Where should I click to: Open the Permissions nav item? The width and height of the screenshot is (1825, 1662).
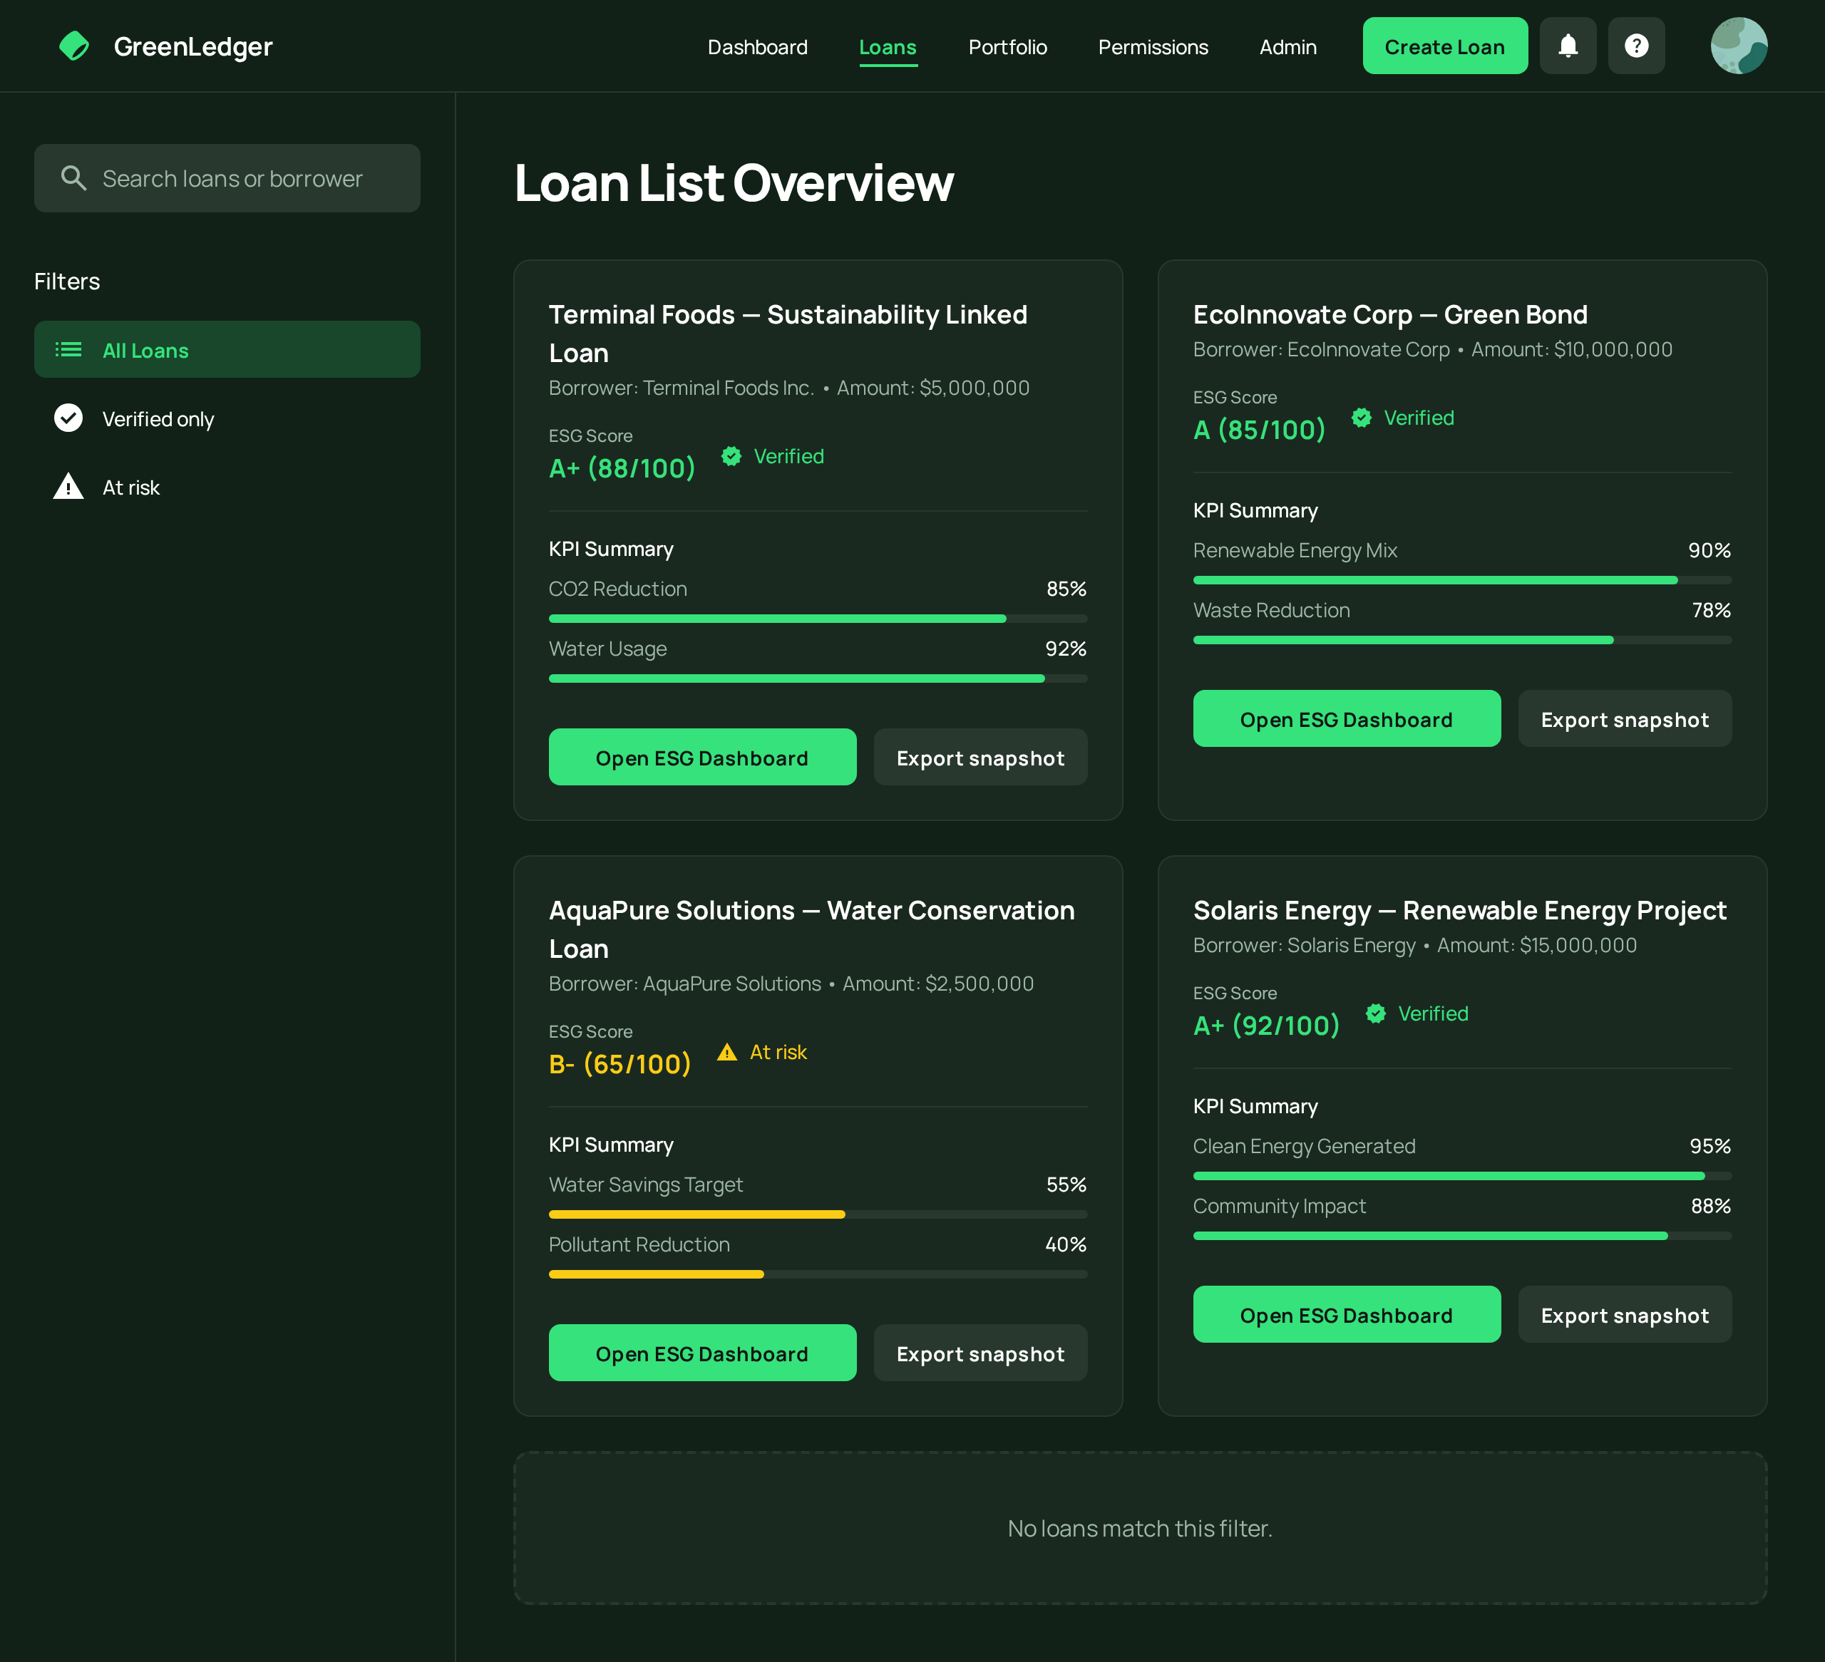pos(1153,47)
